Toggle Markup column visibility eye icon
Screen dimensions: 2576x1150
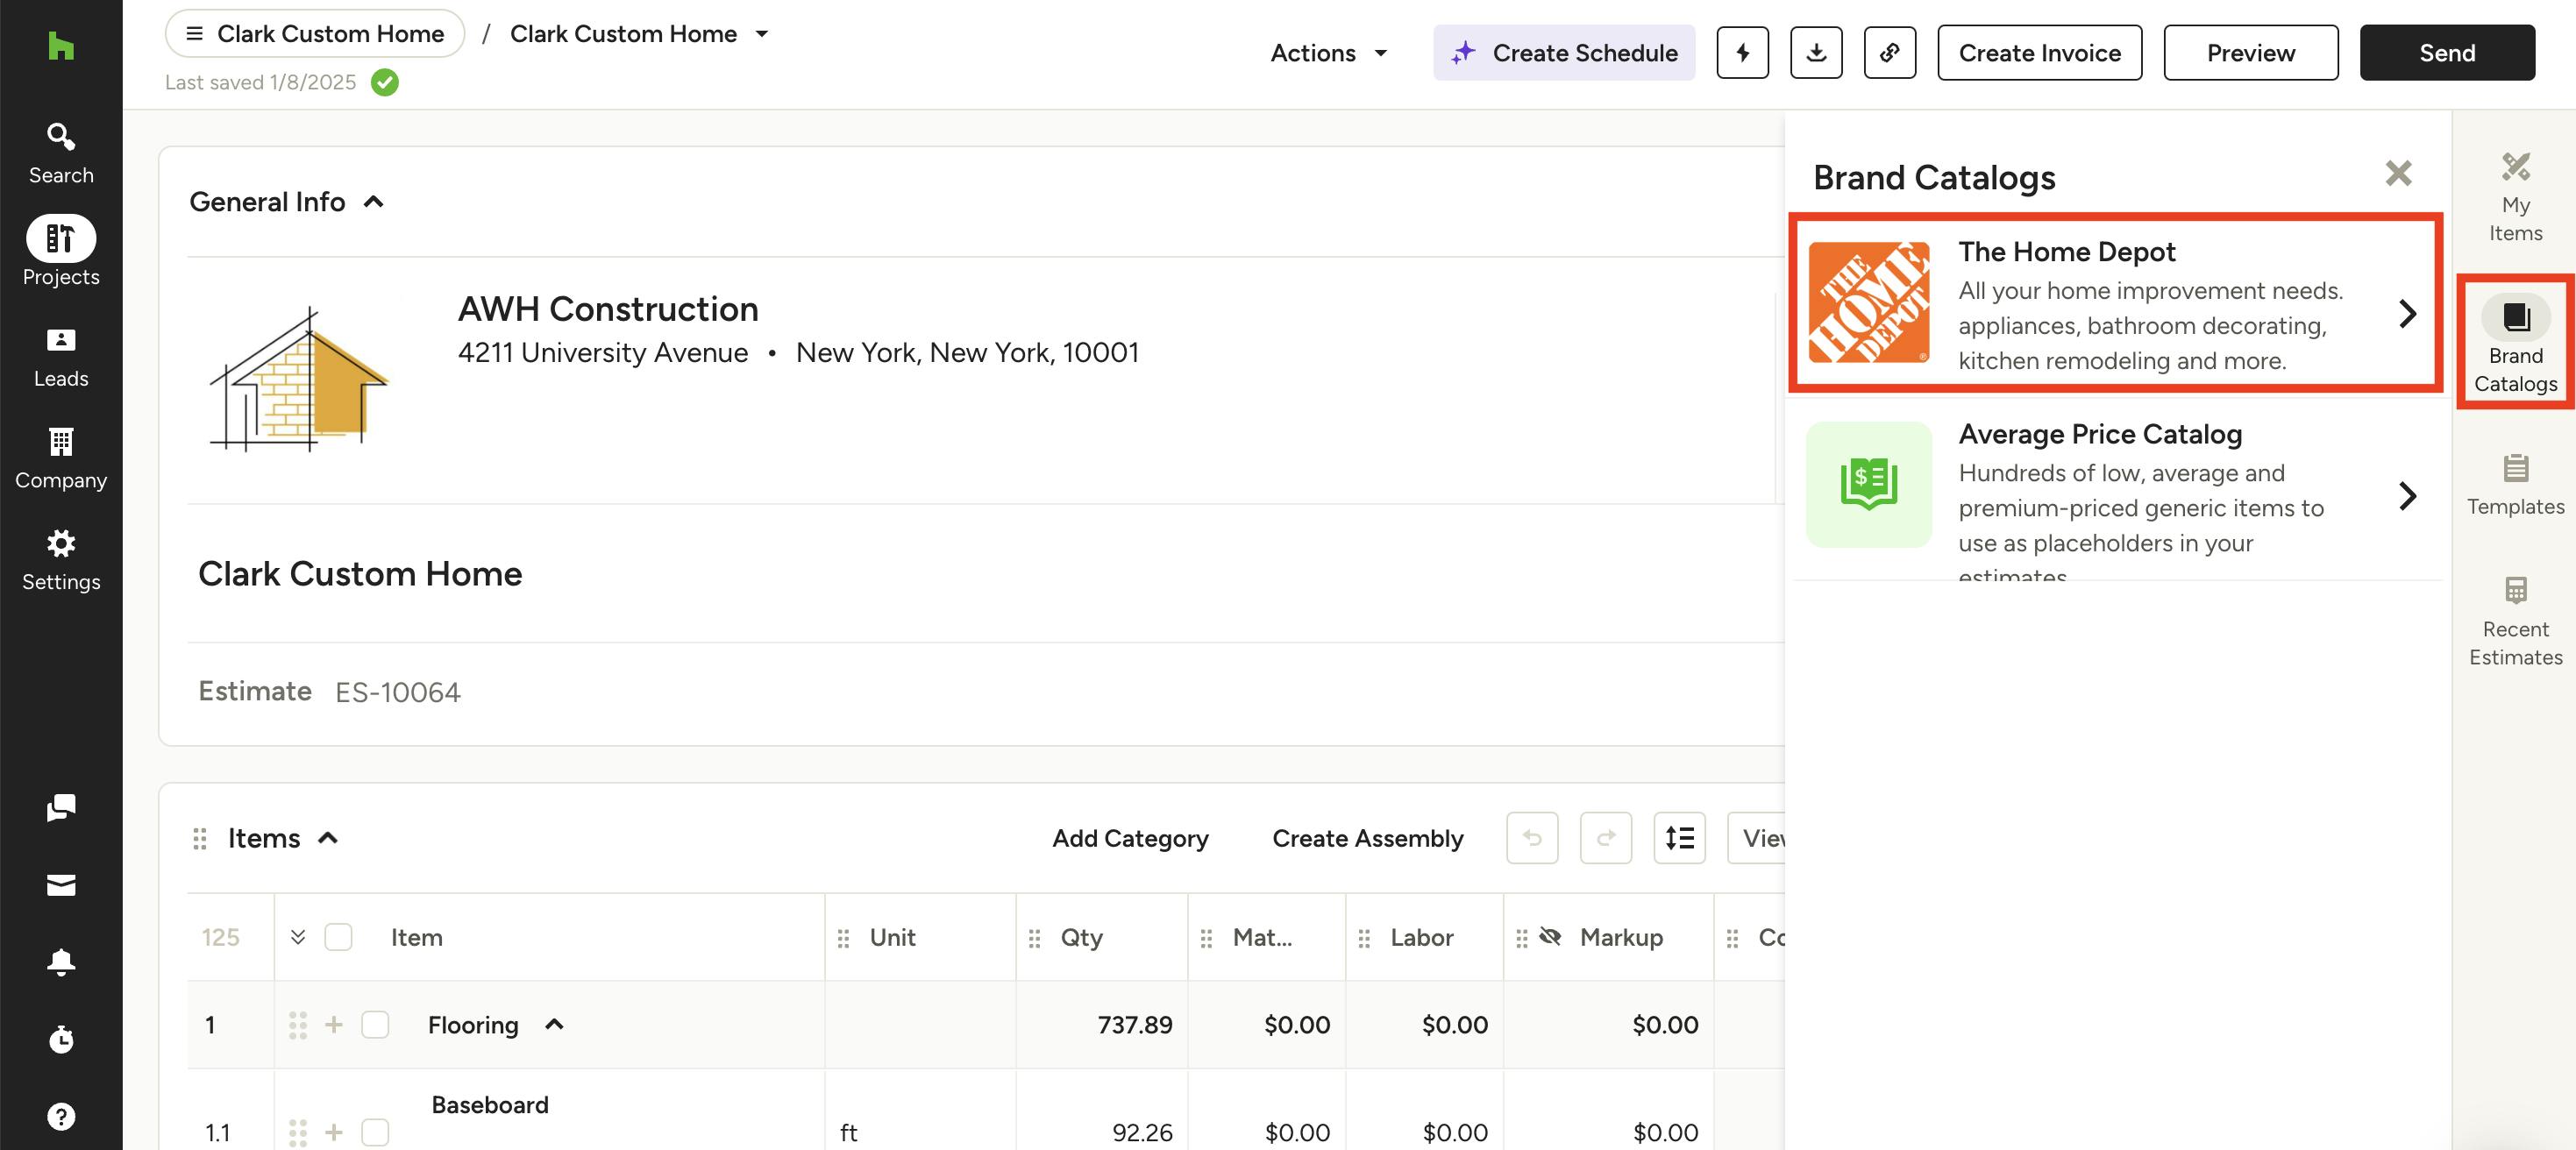pos(1550,937)
